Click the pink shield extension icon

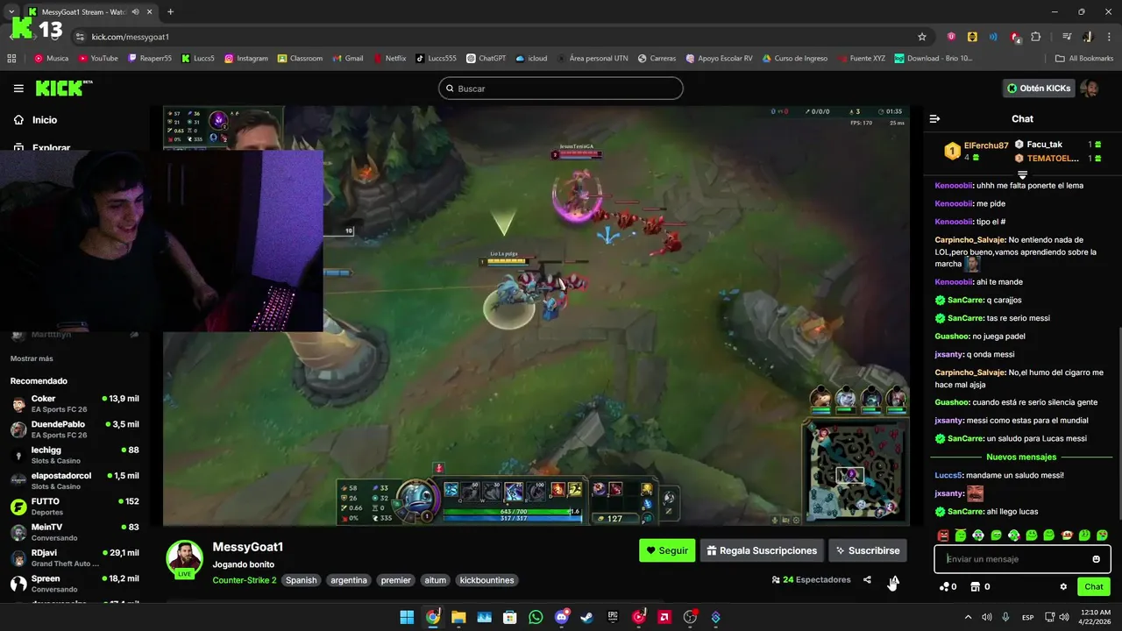coord(951,37)
